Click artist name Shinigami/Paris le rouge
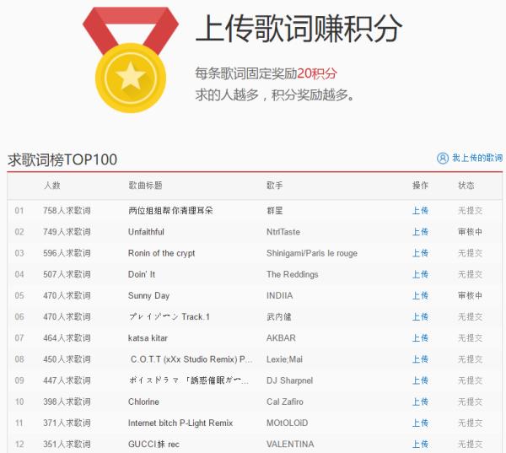Viewport: 506px width, 453px height. (x=312, y=253)
